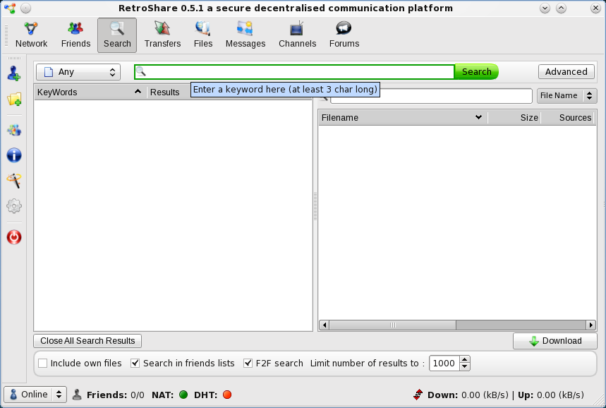Viewport: 606px width, 408px height.
Task: Click the window shade down-arrow button
Action: 545,8
